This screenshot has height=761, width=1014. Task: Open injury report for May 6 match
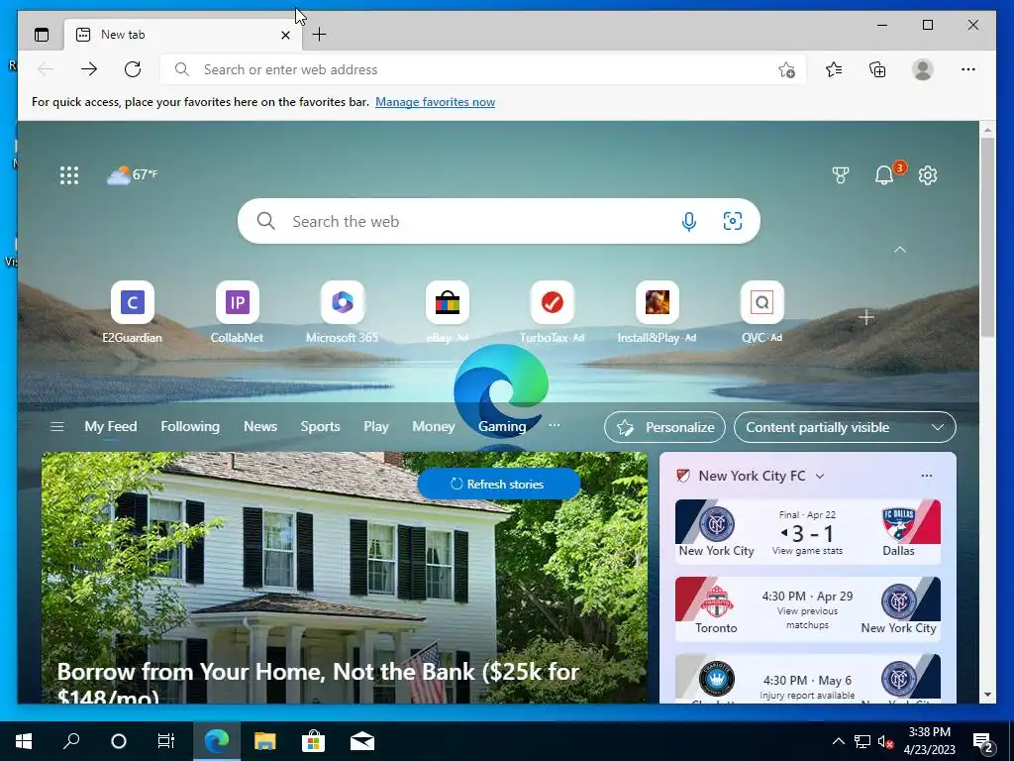point(807,695)
